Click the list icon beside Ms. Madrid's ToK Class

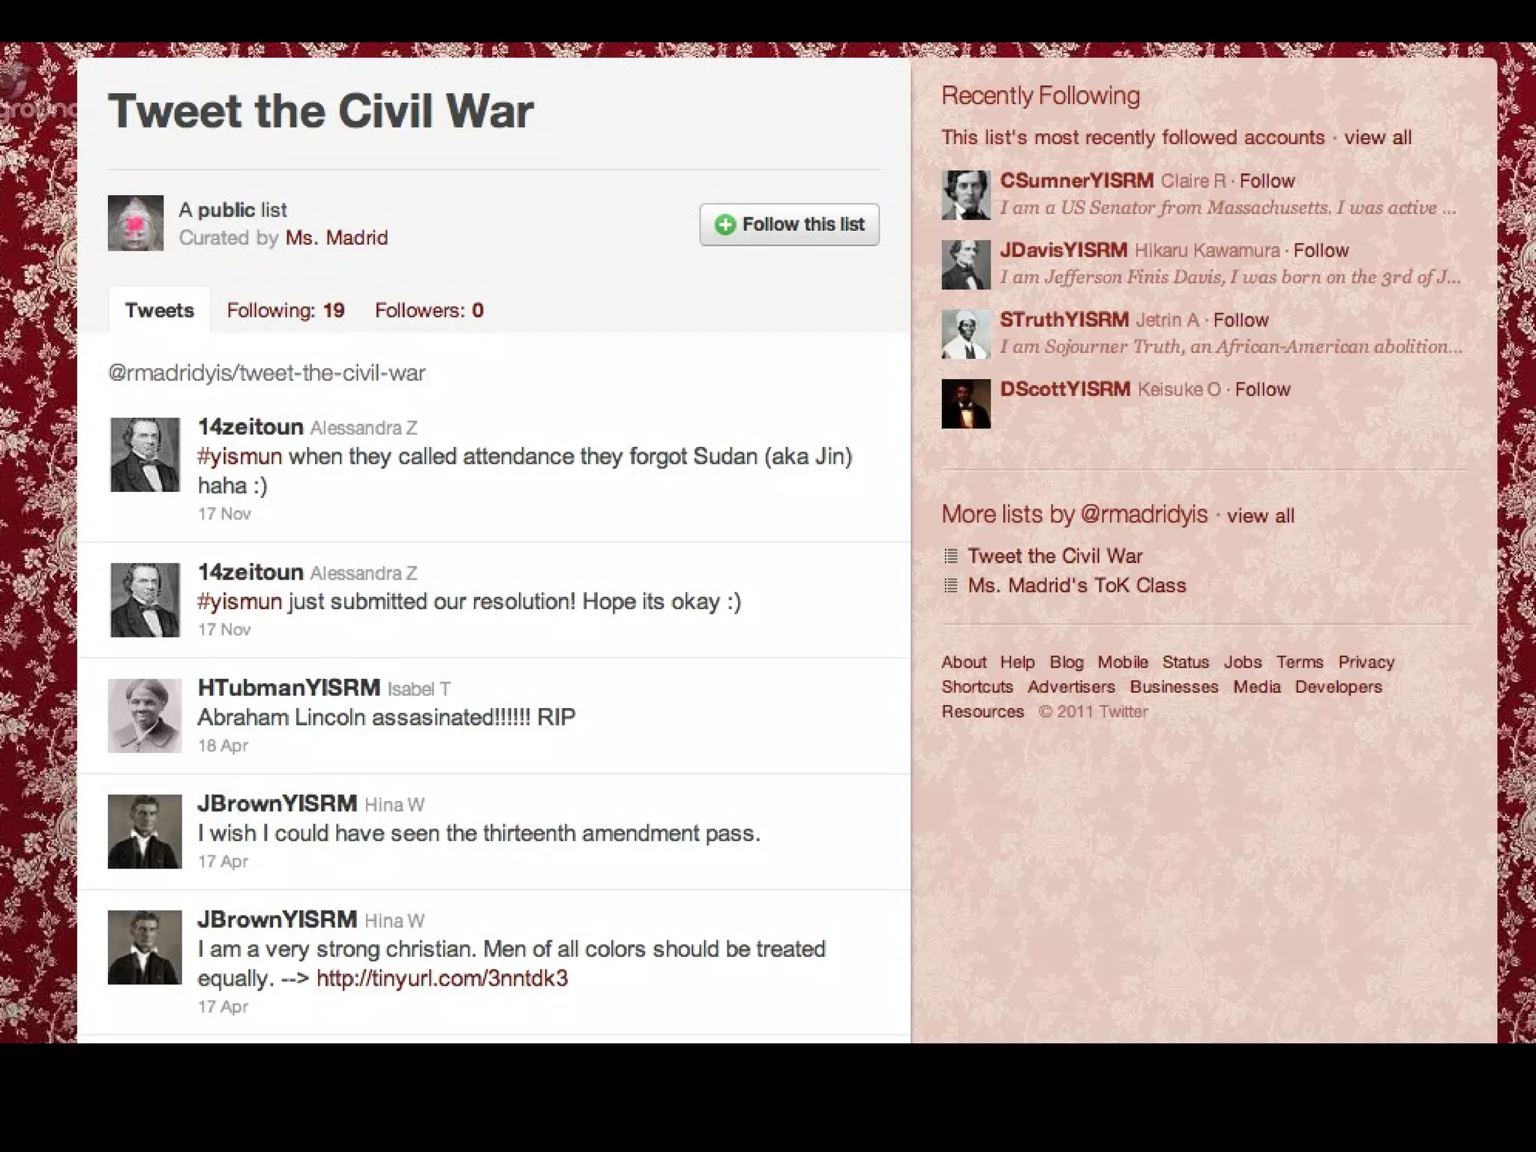951,586
